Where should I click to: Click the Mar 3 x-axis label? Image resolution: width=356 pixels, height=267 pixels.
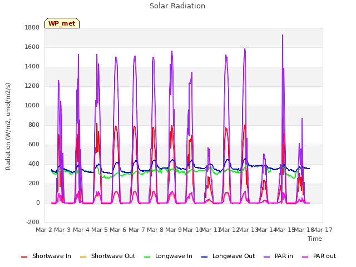tap(62, 230)
